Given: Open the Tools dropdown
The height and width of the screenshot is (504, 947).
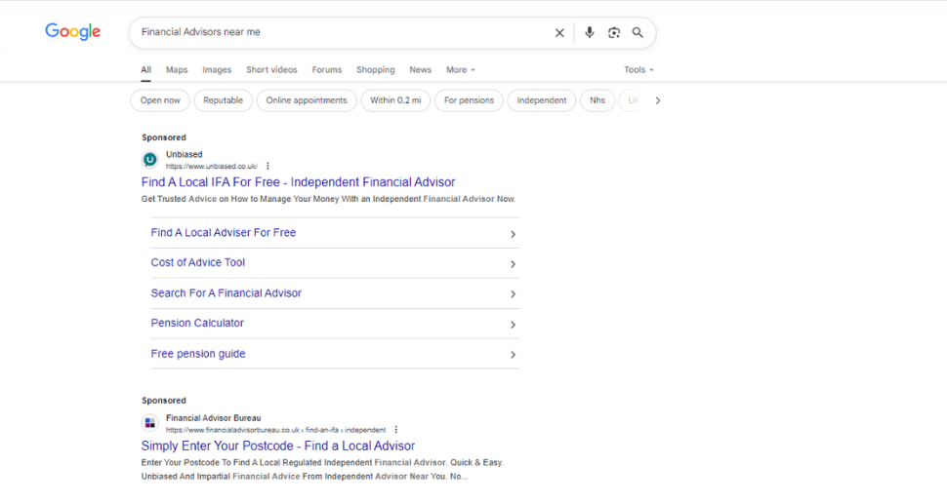Looking at the screenshot, I should [639, 70].
